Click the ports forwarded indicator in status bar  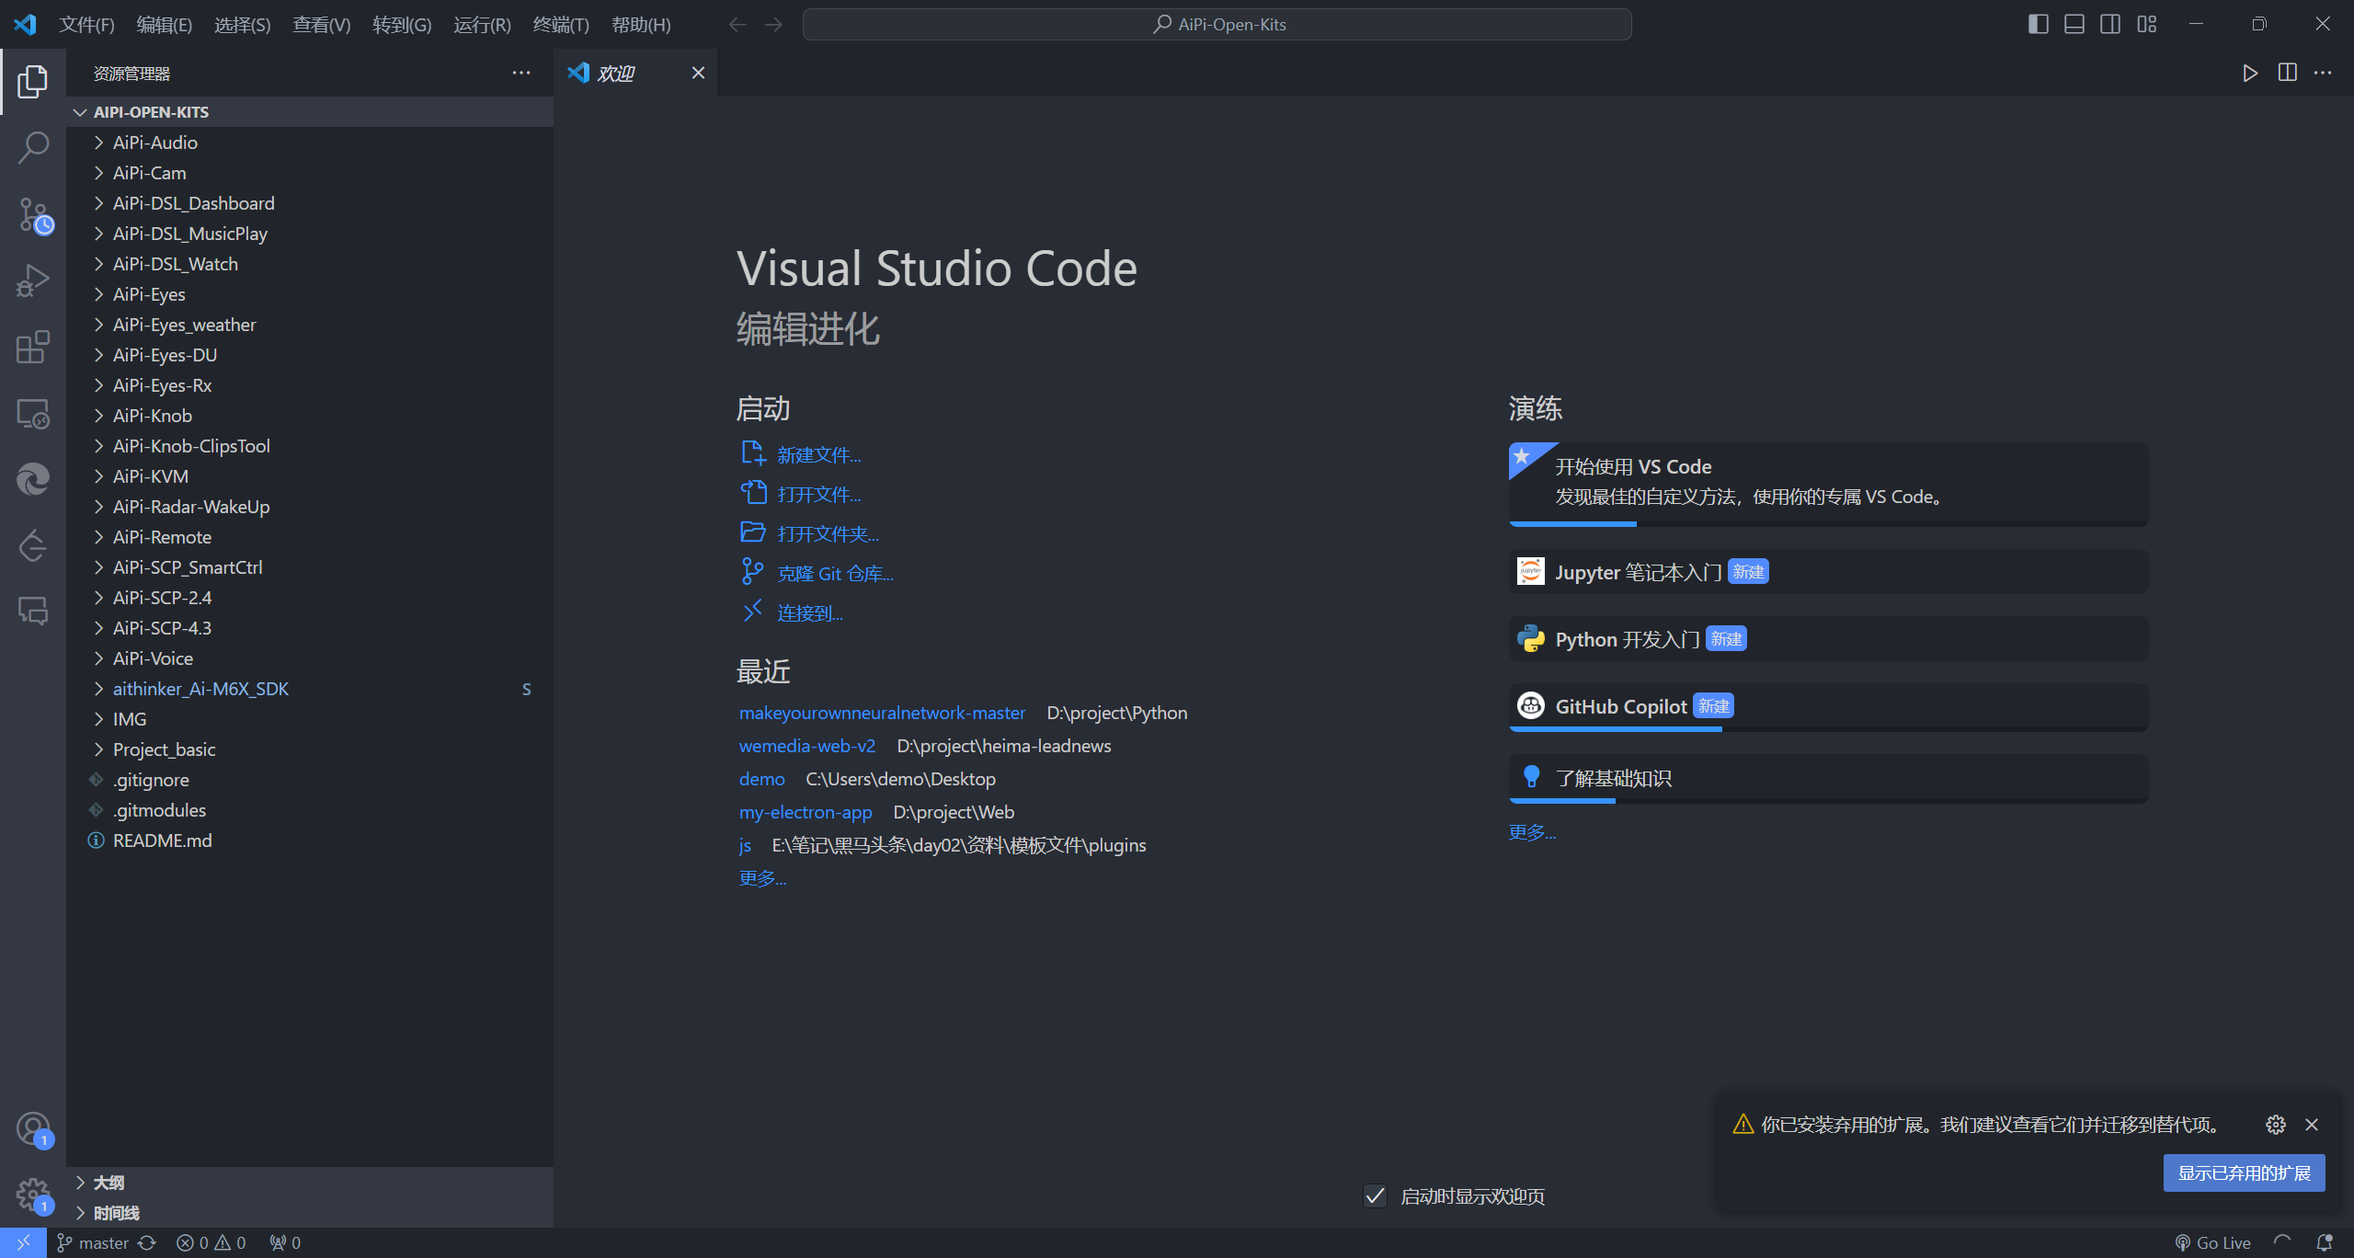pyautogui.click(x=285, y=1242)
